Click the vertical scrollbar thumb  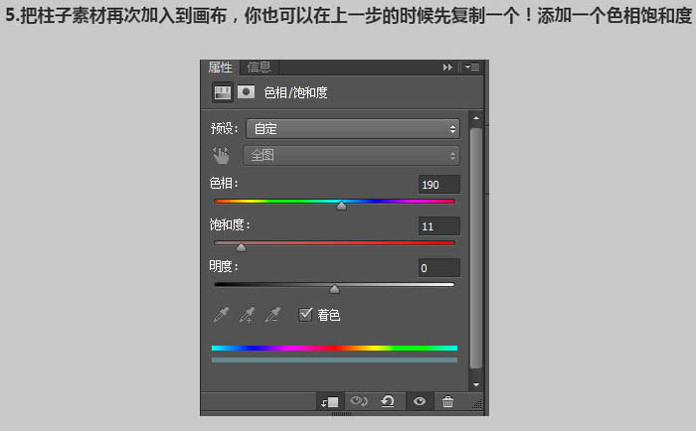[476, 248]
